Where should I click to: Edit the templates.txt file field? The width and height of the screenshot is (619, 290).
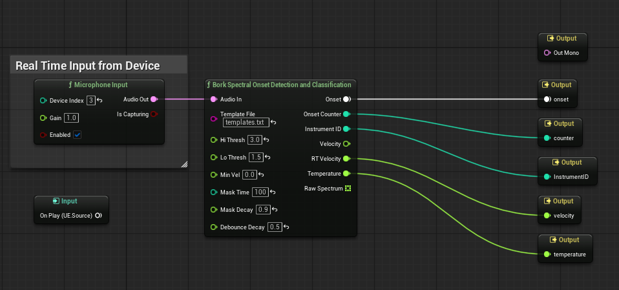pos(246,122)
